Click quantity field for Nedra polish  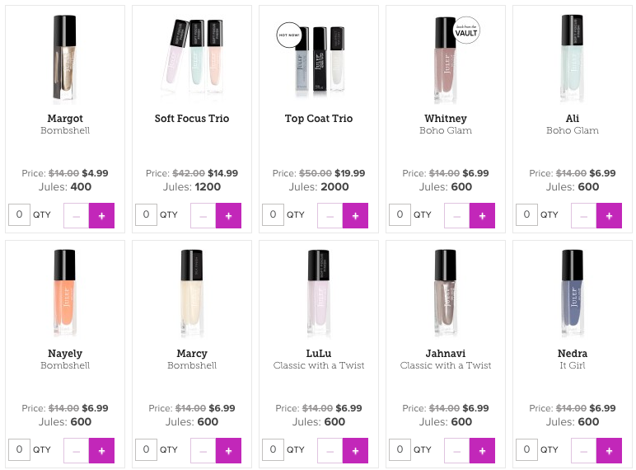click(x=526, y=450)
